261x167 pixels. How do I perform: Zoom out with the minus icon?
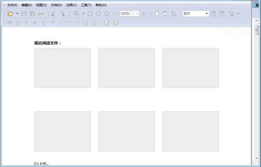(115, 13)
